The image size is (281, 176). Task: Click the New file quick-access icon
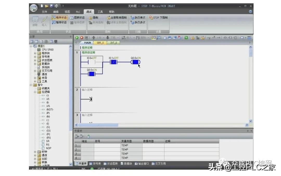(x=42, y=6)
